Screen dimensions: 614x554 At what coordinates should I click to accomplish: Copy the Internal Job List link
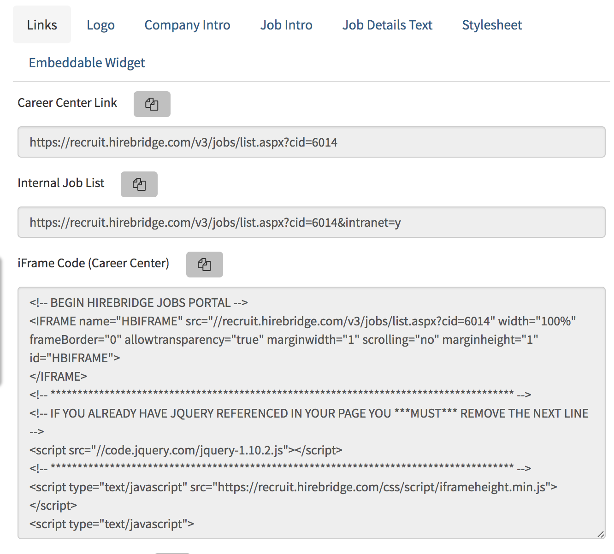(139, 184)
